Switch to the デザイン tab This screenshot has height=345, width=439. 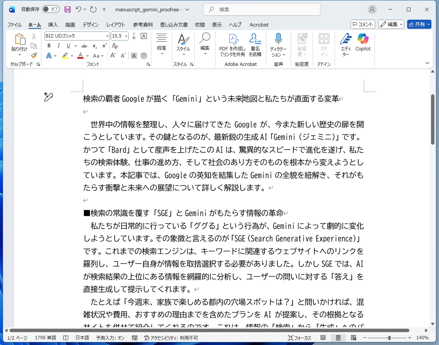coord(90,25)
